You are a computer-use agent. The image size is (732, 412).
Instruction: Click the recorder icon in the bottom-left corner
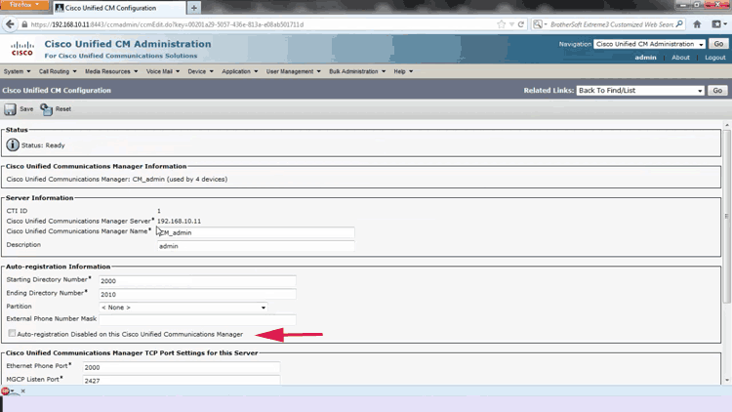coord(6,391)
